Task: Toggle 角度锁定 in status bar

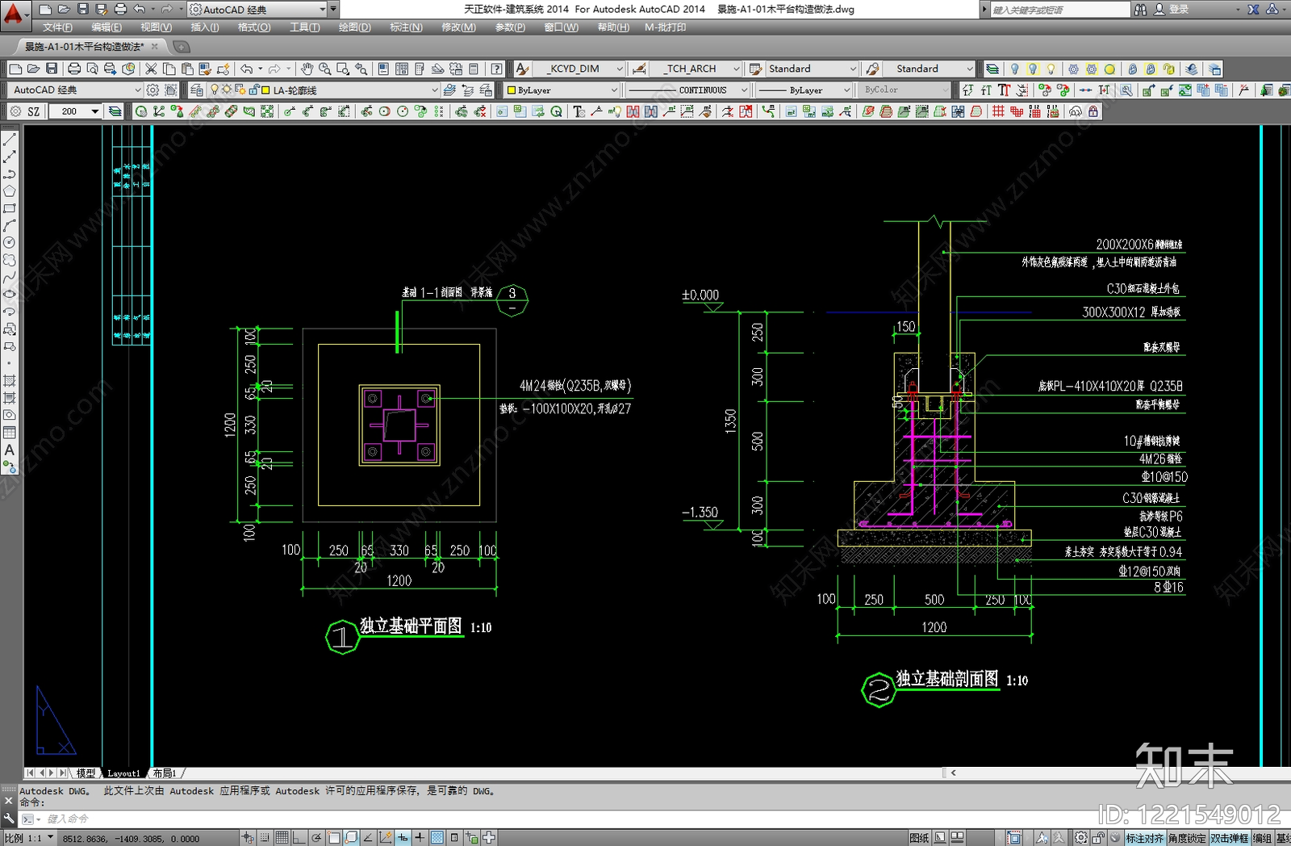Action: (1187, 838)
